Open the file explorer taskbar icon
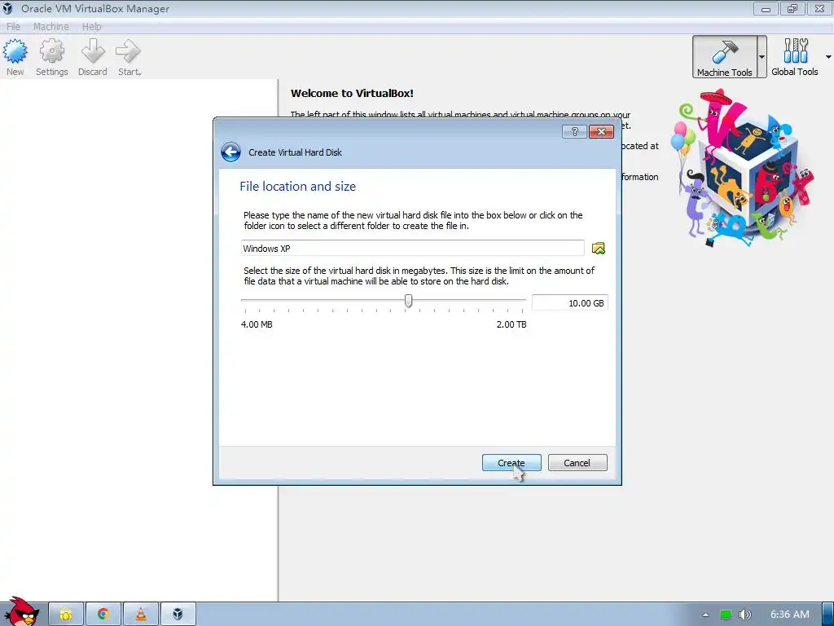The width and height of the screenshot is (834, 626). click(66, 615)
